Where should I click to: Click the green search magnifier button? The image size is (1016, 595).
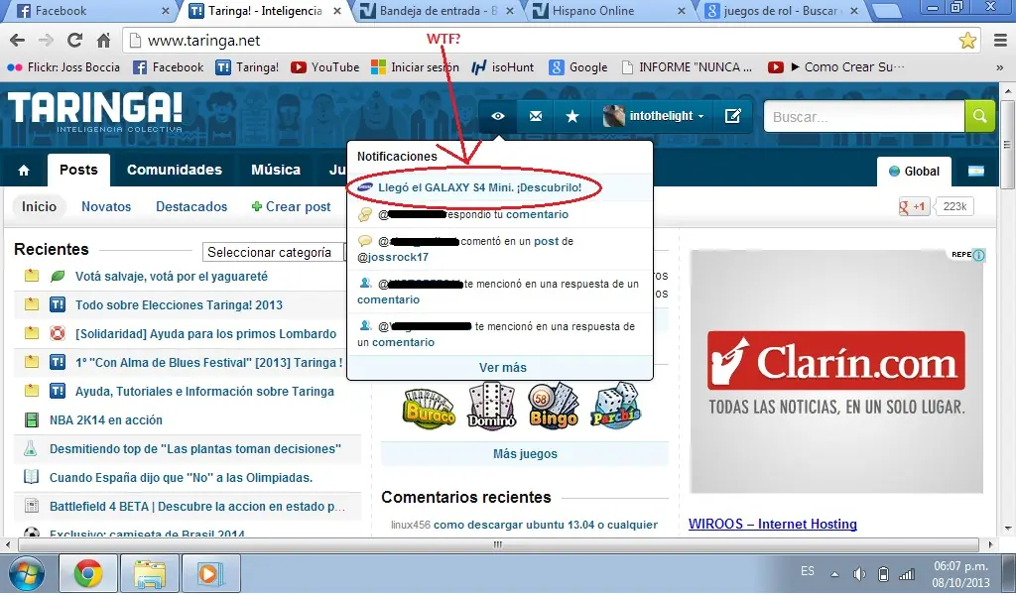tap(979, 117)
